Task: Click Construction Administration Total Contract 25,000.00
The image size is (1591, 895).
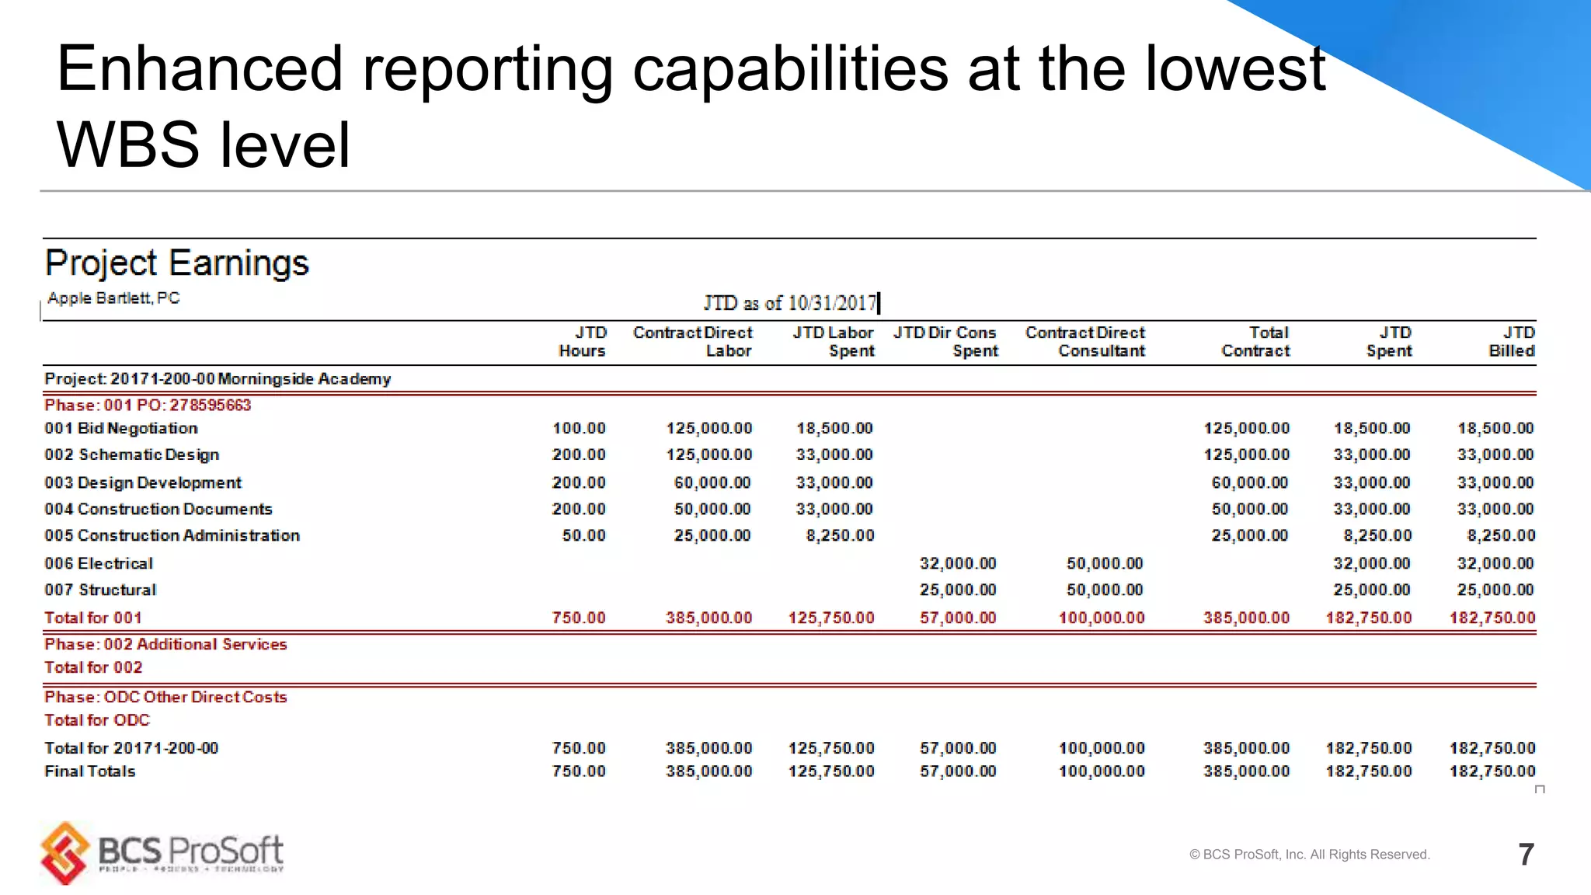Action: pyautogui.click(x=1251, y=536)
